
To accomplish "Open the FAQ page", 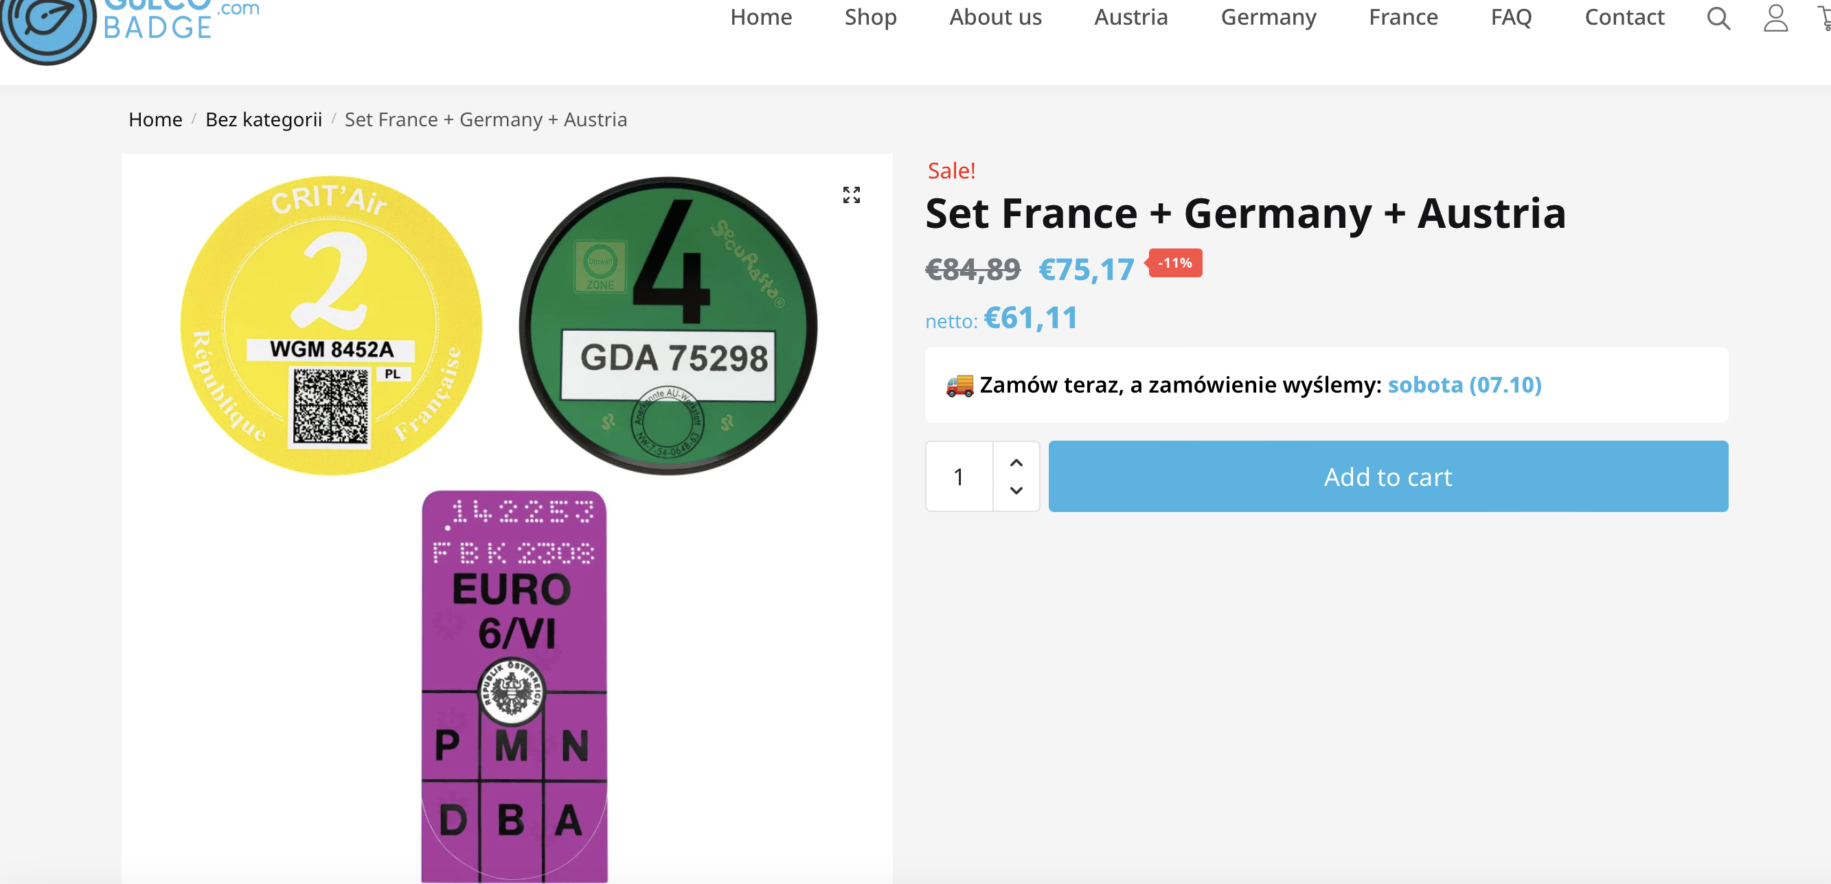I will [1511, 17].
